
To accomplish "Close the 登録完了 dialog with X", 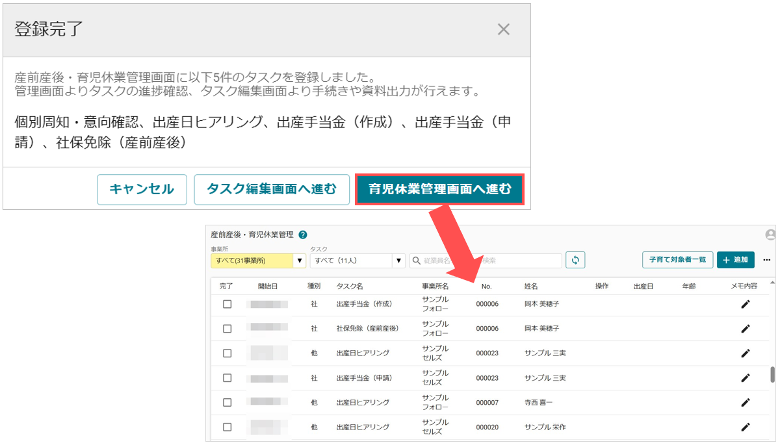I will pos(503,29).
